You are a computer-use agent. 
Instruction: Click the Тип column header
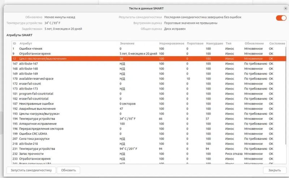pos(228,43)
